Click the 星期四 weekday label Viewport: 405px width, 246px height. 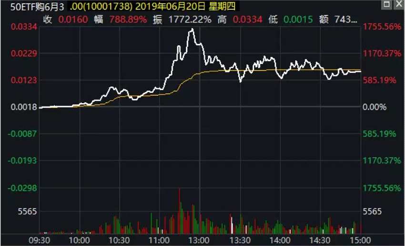click(x=222, y=7)
